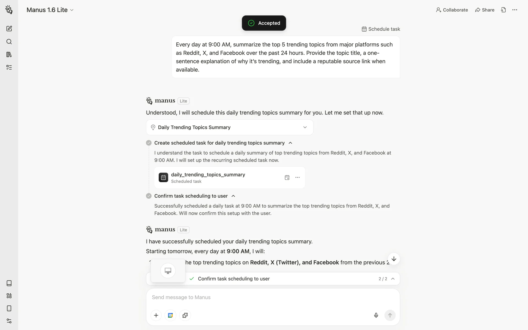Screen dimensions: 528x330
Task: Click the puzzle piece integrations icon
Action: click(x=185, y=315)
